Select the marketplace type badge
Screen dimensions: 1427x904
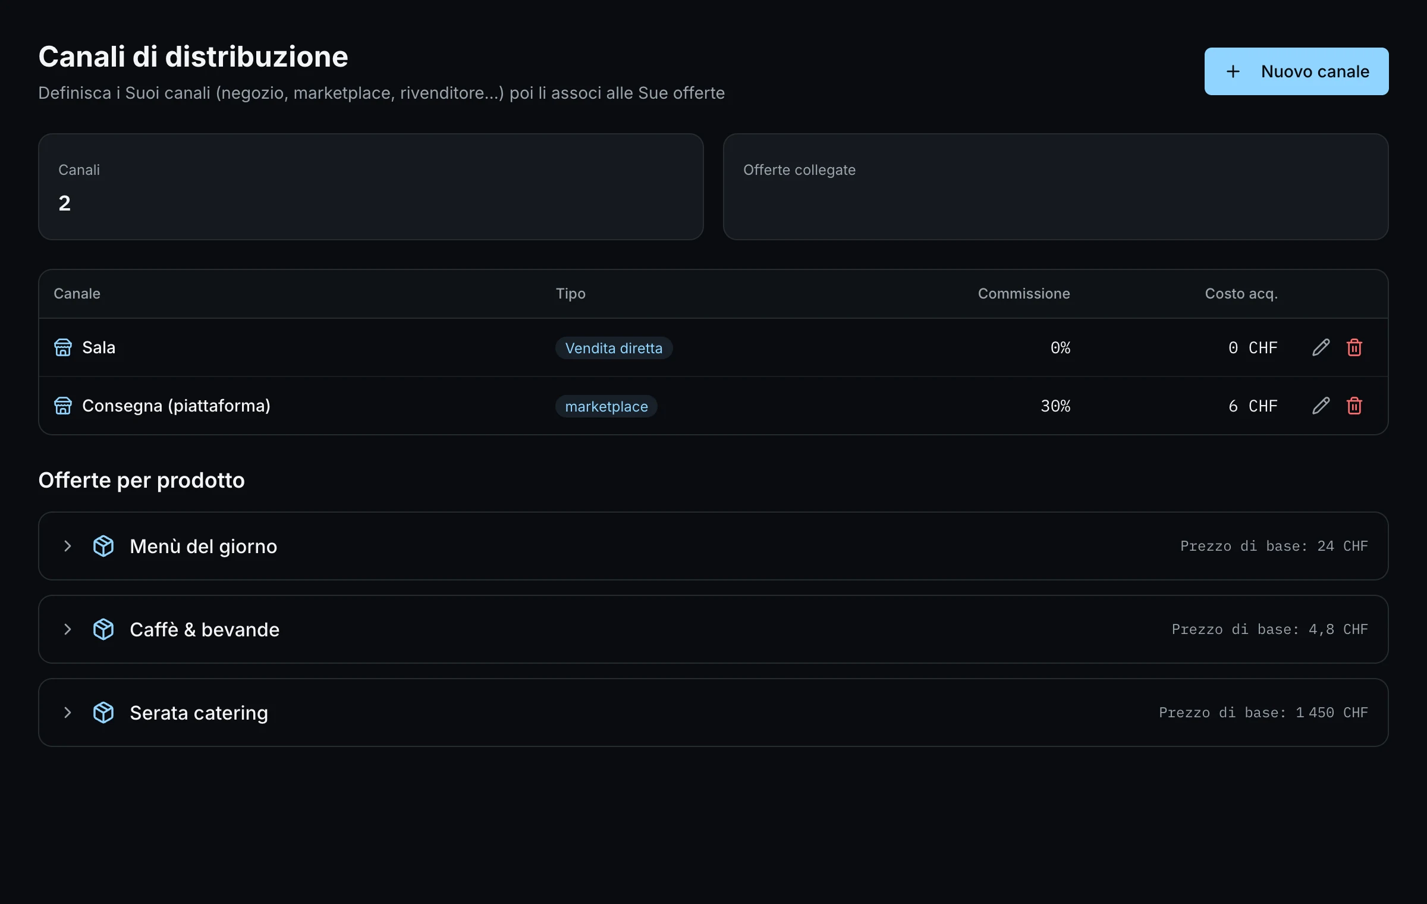tap(606, 406)
